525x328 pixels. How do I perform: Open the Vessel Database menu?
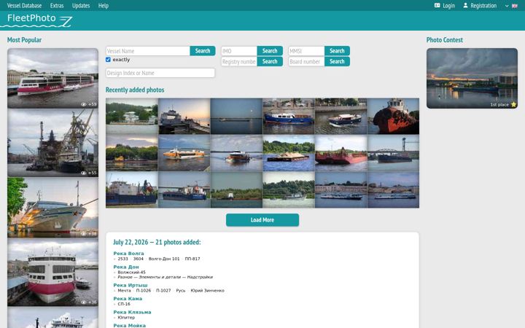pyautogui.click(x=24, y=5)
